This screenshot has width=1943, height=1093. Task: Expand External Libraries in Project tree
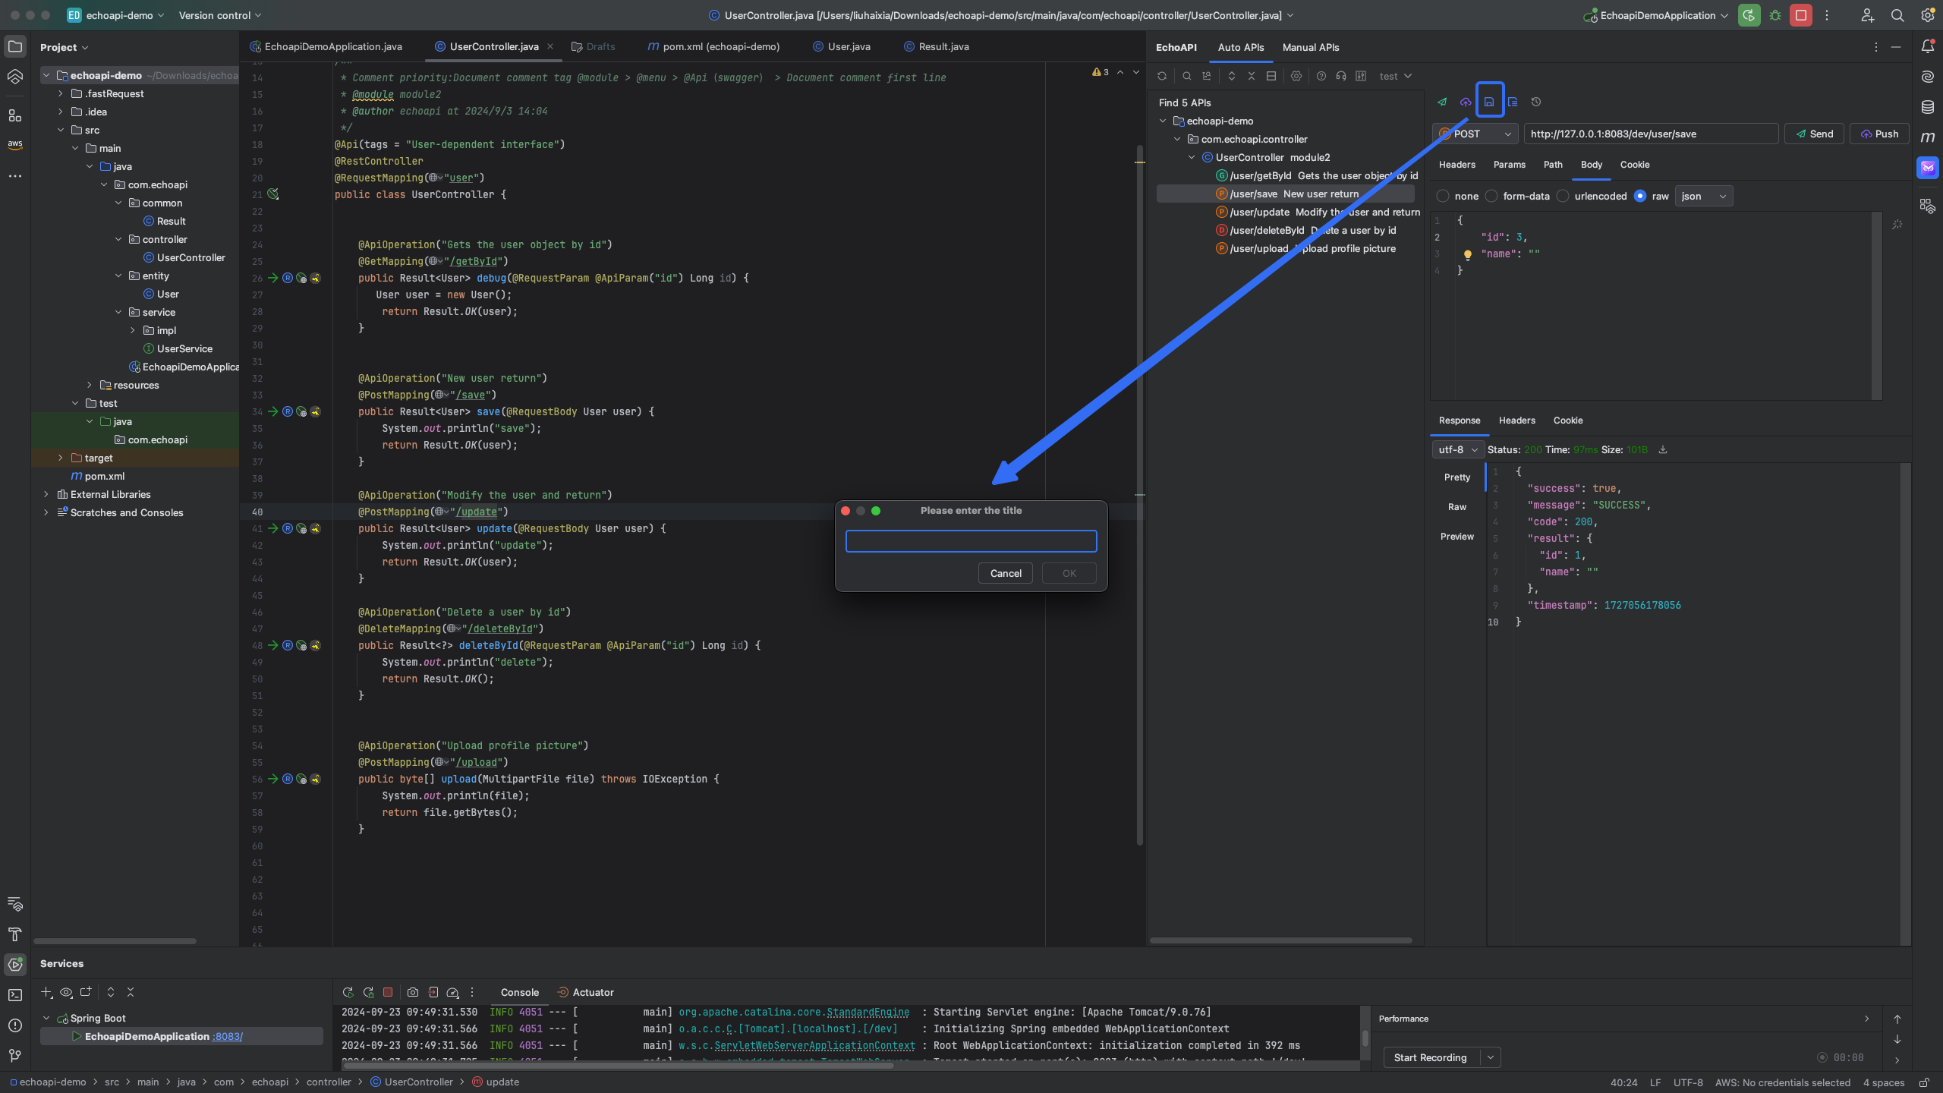pyautogui.click(x=46, y=494)
